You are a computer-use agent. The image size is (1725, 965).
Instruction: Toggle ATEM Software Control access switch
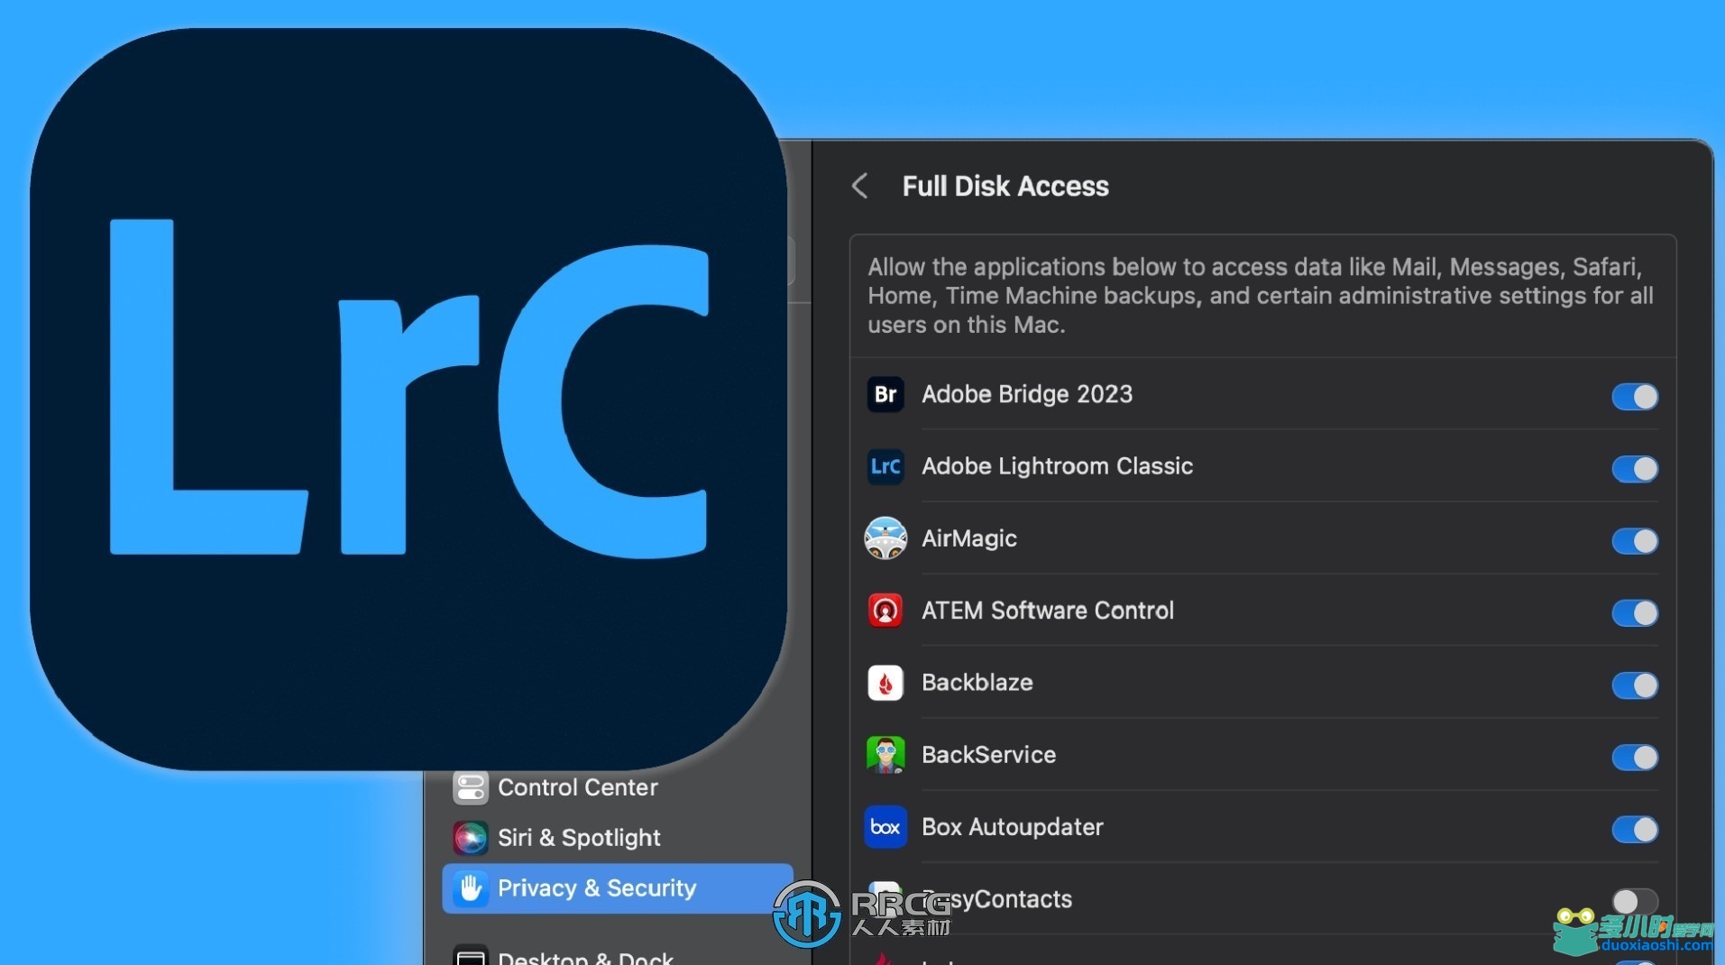(1634, 612)
